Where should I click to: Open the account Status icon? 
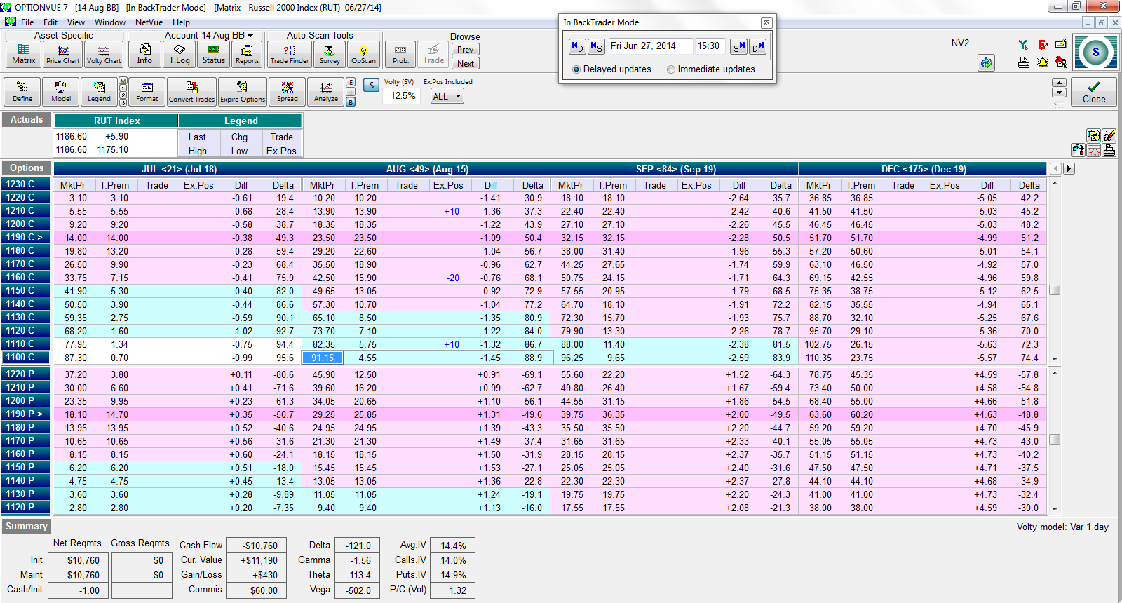(214, 54)
